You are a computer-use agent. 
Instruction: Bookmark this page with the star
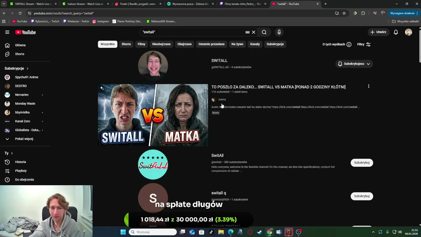point(344,13)
